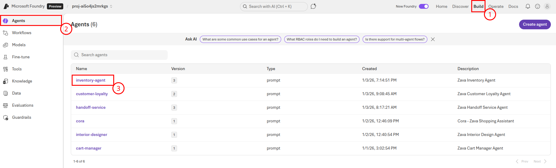Image resolution: width=556 pixels, height=168 pixels.
Task: Go to the Home tab
Action: [442, 6]
